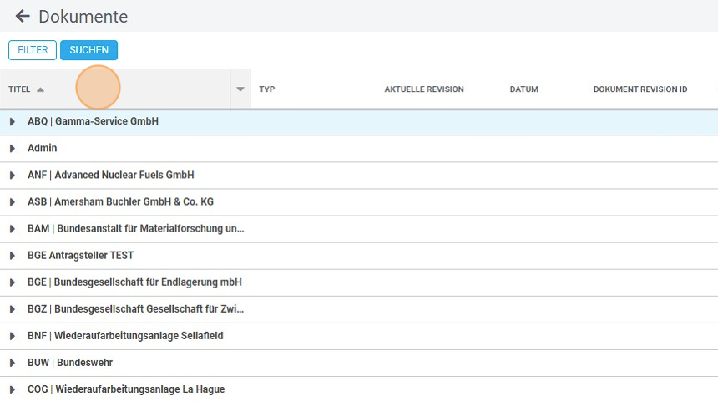Select BGE | Bundesgesellschaft für Endlagerung mbH text
Image resolution: width=718 pixels, height=402 pixels.
134,282
